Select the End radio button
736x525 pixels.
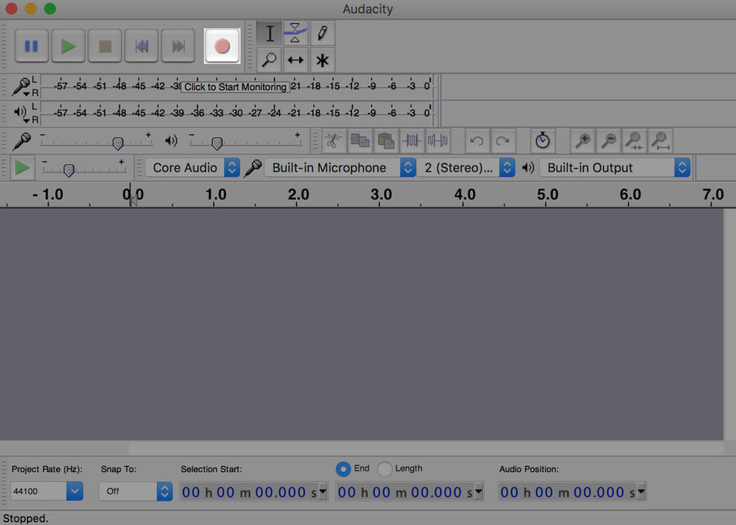click(343, 469)
